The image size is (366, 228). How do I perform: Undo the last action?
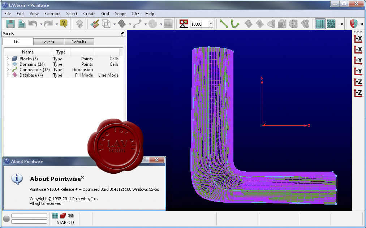33,24
